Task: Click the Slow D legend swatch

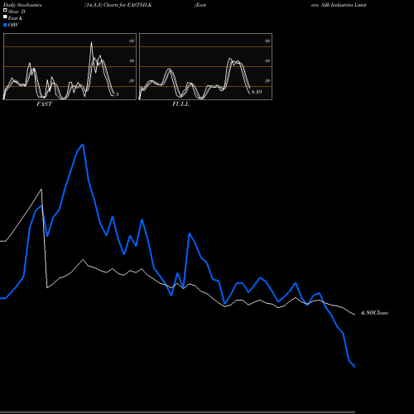Action: point(5,10)
